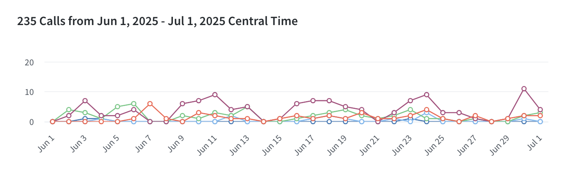Click the green data point on Jun 2
This screenshot has height=171, width=571.
(69, 110)
